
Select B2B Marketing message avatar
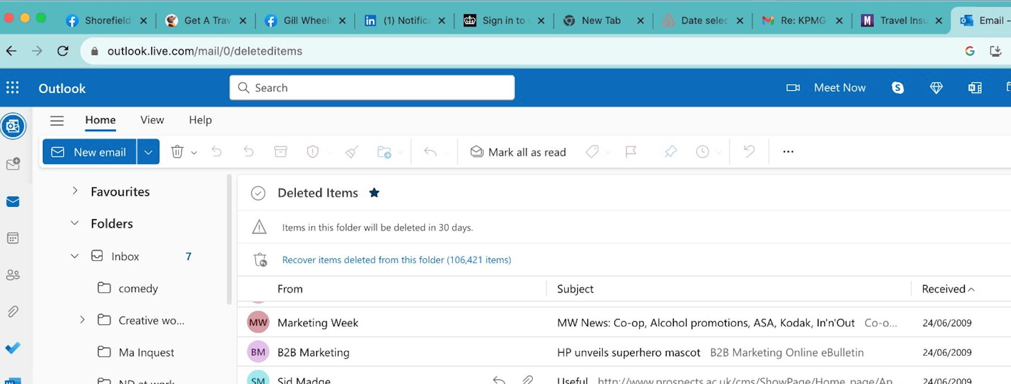pos(258,352)
